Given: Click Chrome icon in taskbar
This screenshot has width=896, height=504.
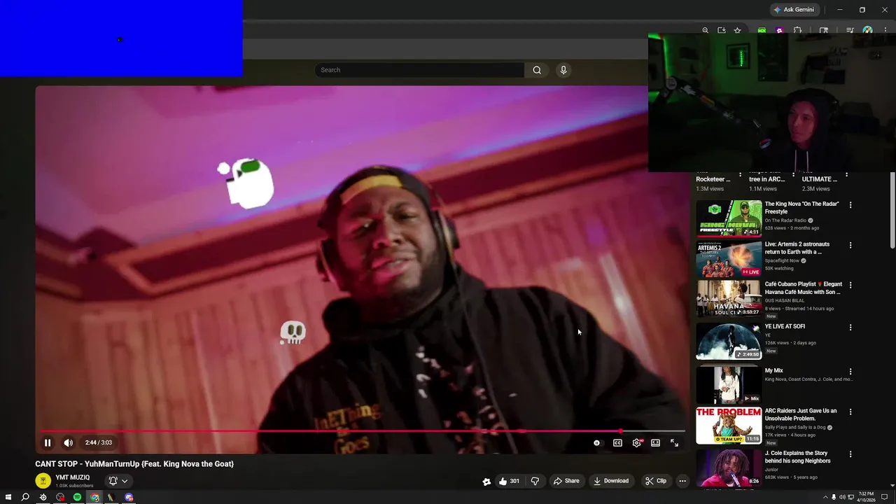Looking at the screenshot, I should tap(94, 497).
